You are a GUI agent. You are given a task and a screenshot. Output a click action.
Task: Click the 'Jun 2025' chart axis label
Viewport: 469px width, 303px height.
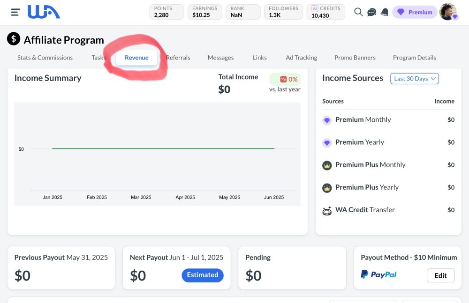click(274, 197)
